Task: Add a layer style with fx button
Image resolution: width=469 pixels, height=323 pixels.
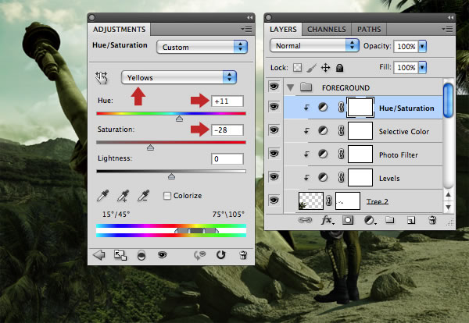Action: click(328, 221)
